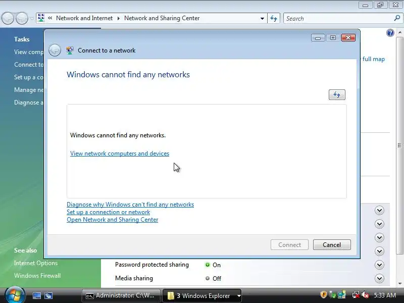
Task: Click the Control Panel icon in address bar
Action: coord(41,18)
